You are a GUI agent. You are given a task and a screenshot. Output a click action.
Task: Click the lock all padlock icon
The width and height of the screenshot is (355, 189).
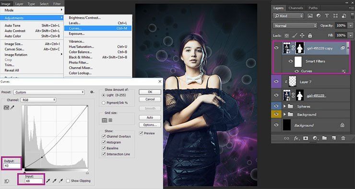coord(310,35)
